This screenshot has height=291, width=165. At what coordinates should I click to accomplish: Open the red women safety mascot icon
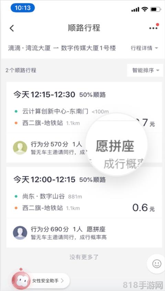click(x=21, y=281)
